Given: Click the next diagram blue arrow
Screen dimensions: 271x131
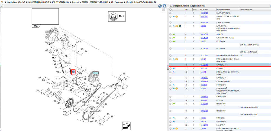Looking at the screenshot, I should tap(164, 6).
